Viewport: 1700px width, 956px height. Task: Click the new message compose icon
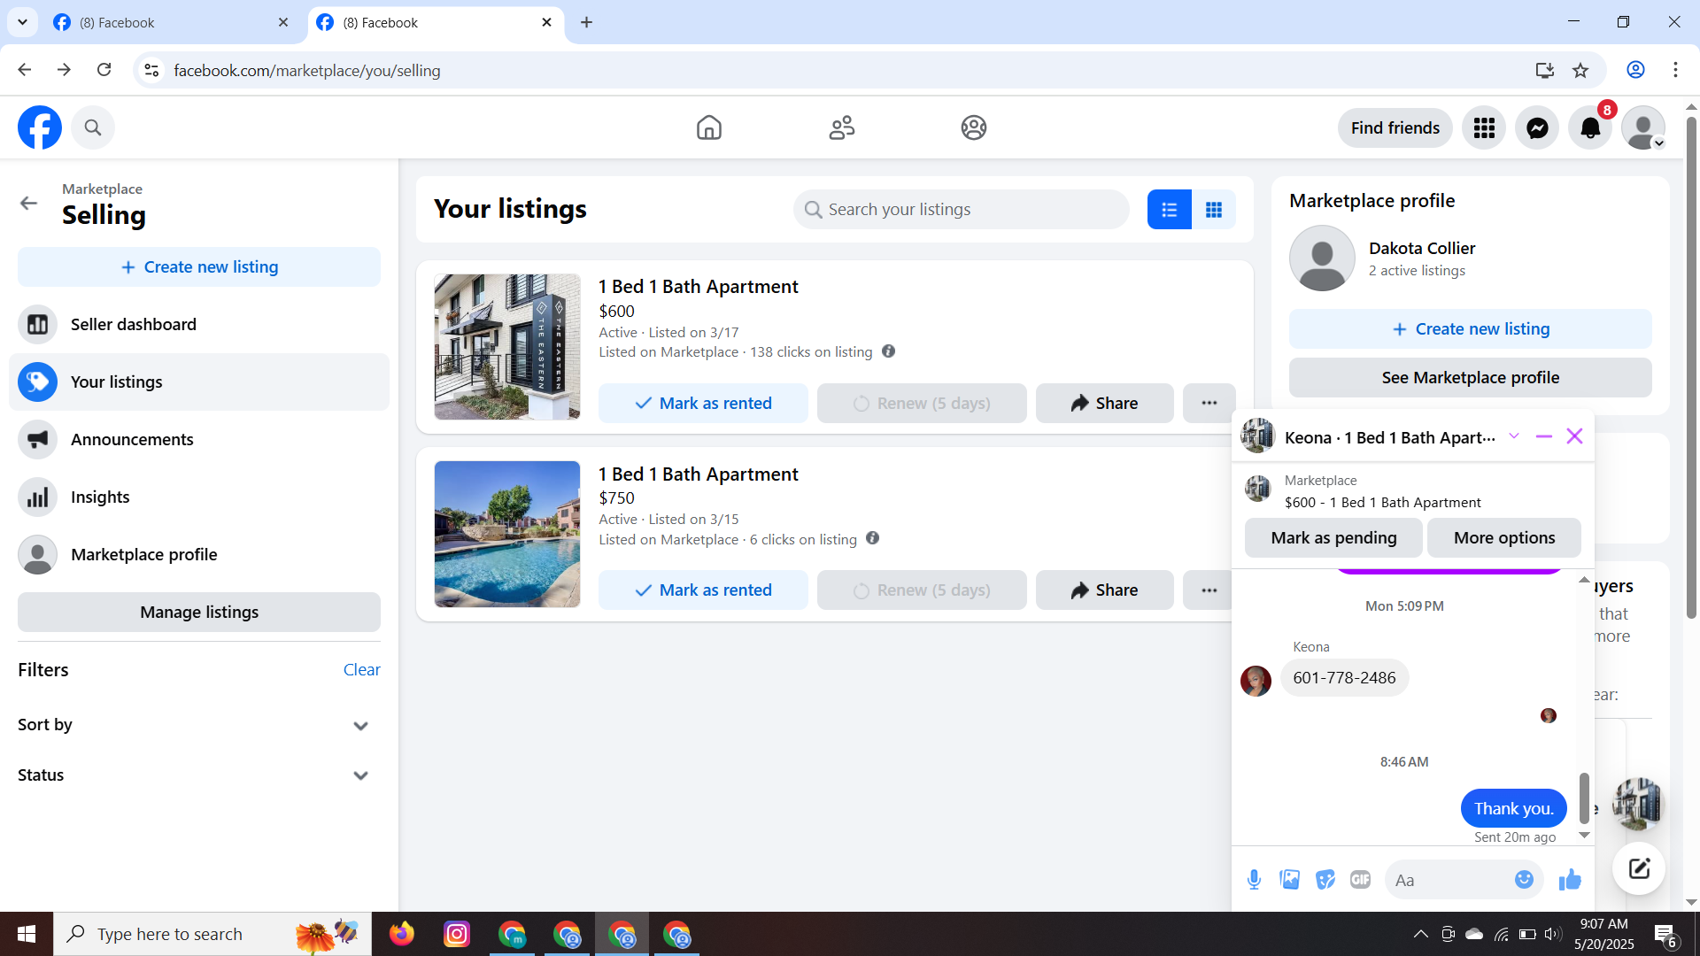pos(1638,868)
